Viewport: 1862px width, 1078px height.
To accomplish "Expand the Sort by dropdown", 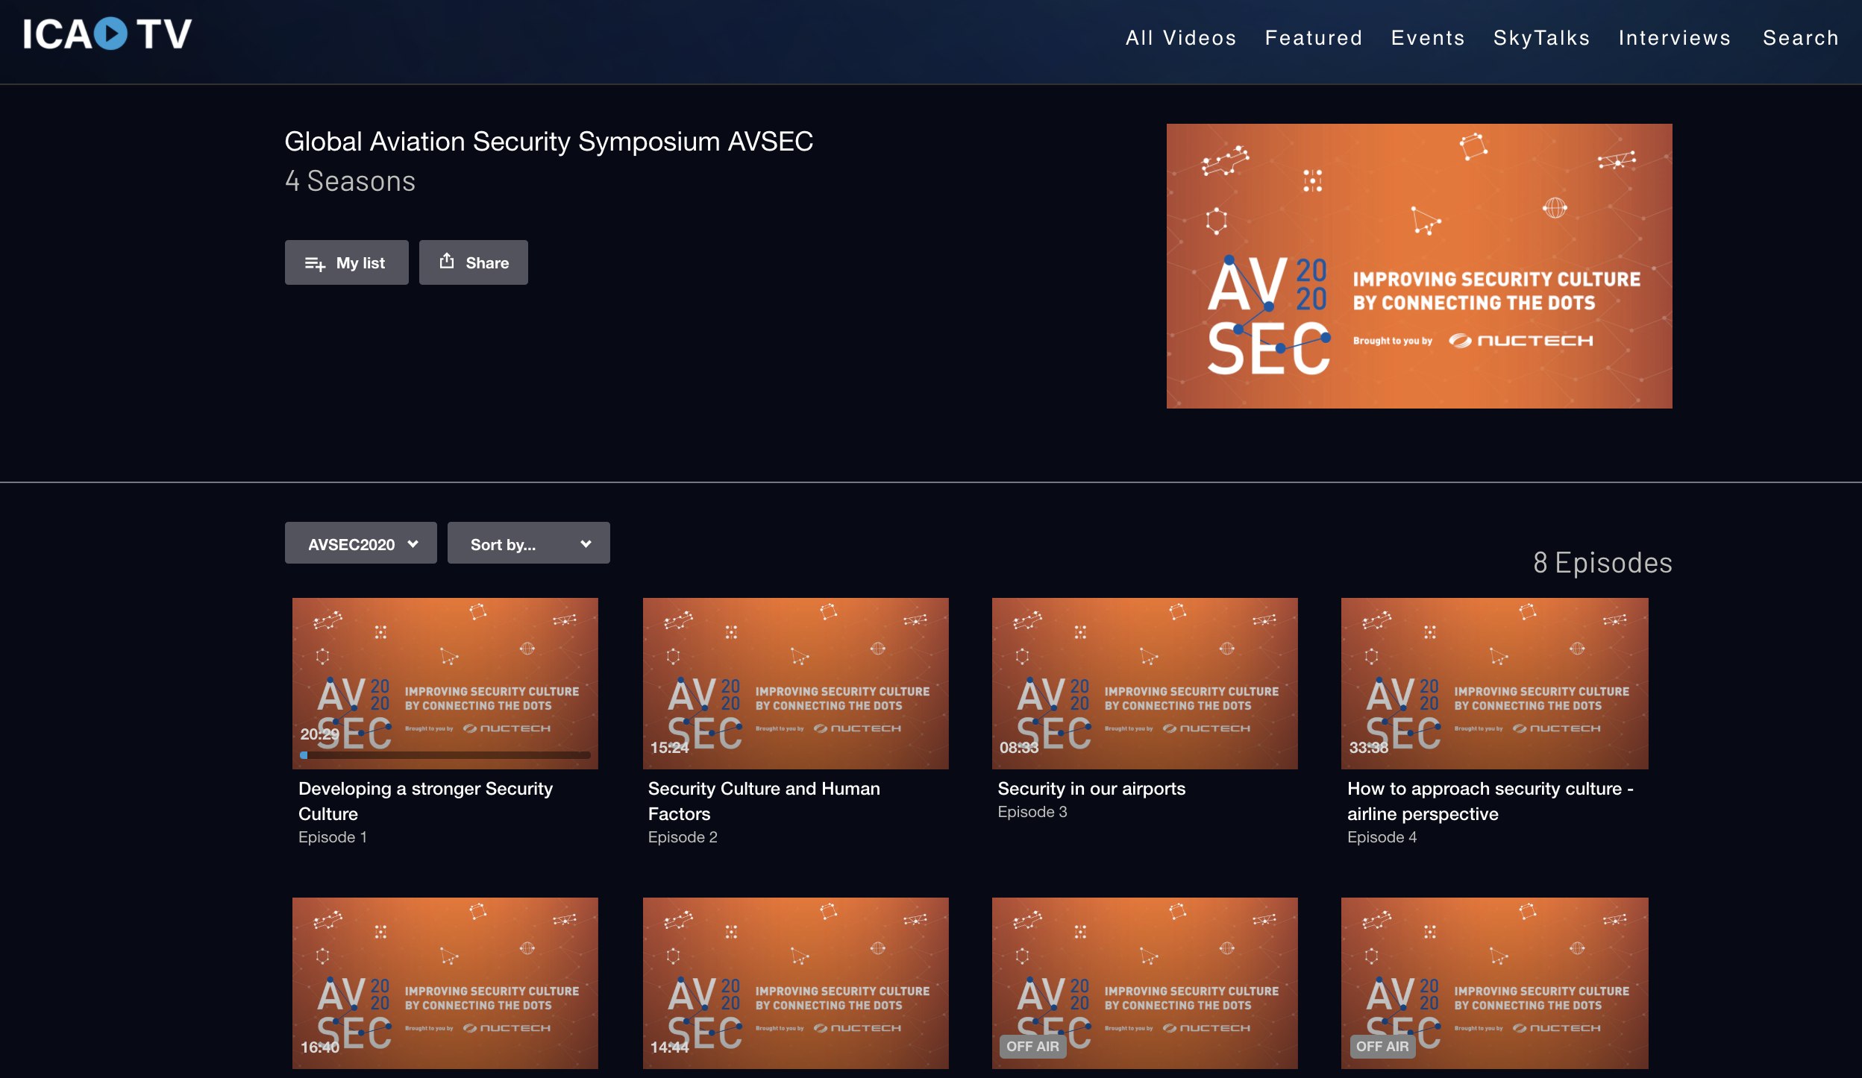I will 528,543.
